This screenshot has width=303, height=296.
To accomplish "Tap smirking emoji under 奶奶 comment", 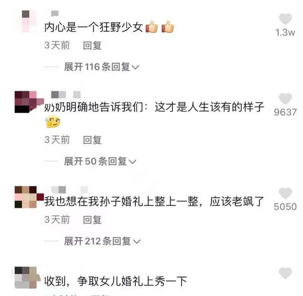I will [x=52, y=122].
